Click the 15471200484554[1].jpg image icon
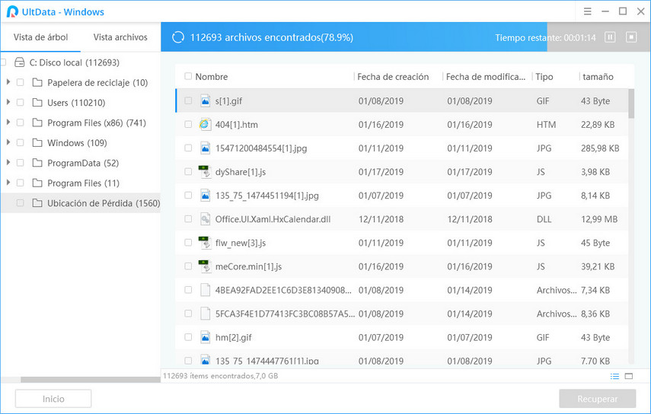Viewport: 651px width, 414px height. click(205, 148)
